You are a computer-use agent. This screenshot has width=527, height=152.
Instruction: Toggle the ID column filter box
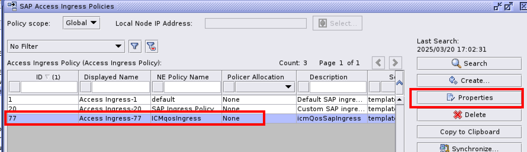[14, 87]
